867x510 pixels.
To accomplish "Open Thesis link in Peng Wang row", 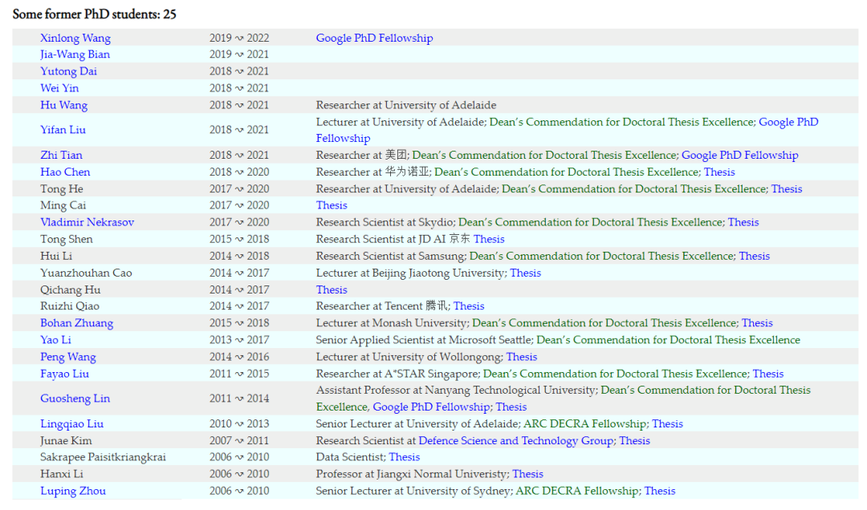I will pos(522,357).
